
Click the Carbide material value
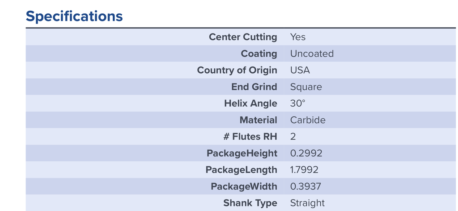[308, 120]
